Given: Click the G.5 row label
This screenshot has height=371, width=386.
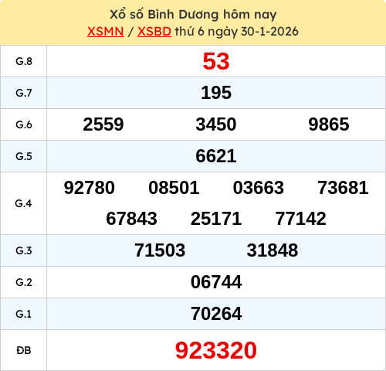Looking at the screenshot, I should 24,156.
